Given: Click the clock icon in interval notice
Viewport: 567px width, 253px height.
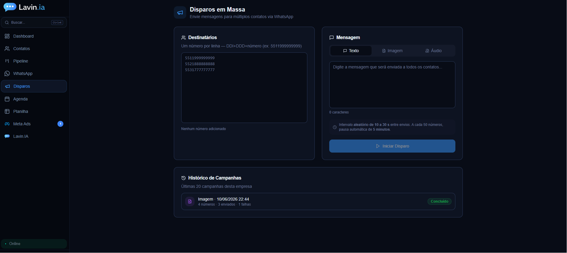Looking at the screenshot, I should (335, 127).
